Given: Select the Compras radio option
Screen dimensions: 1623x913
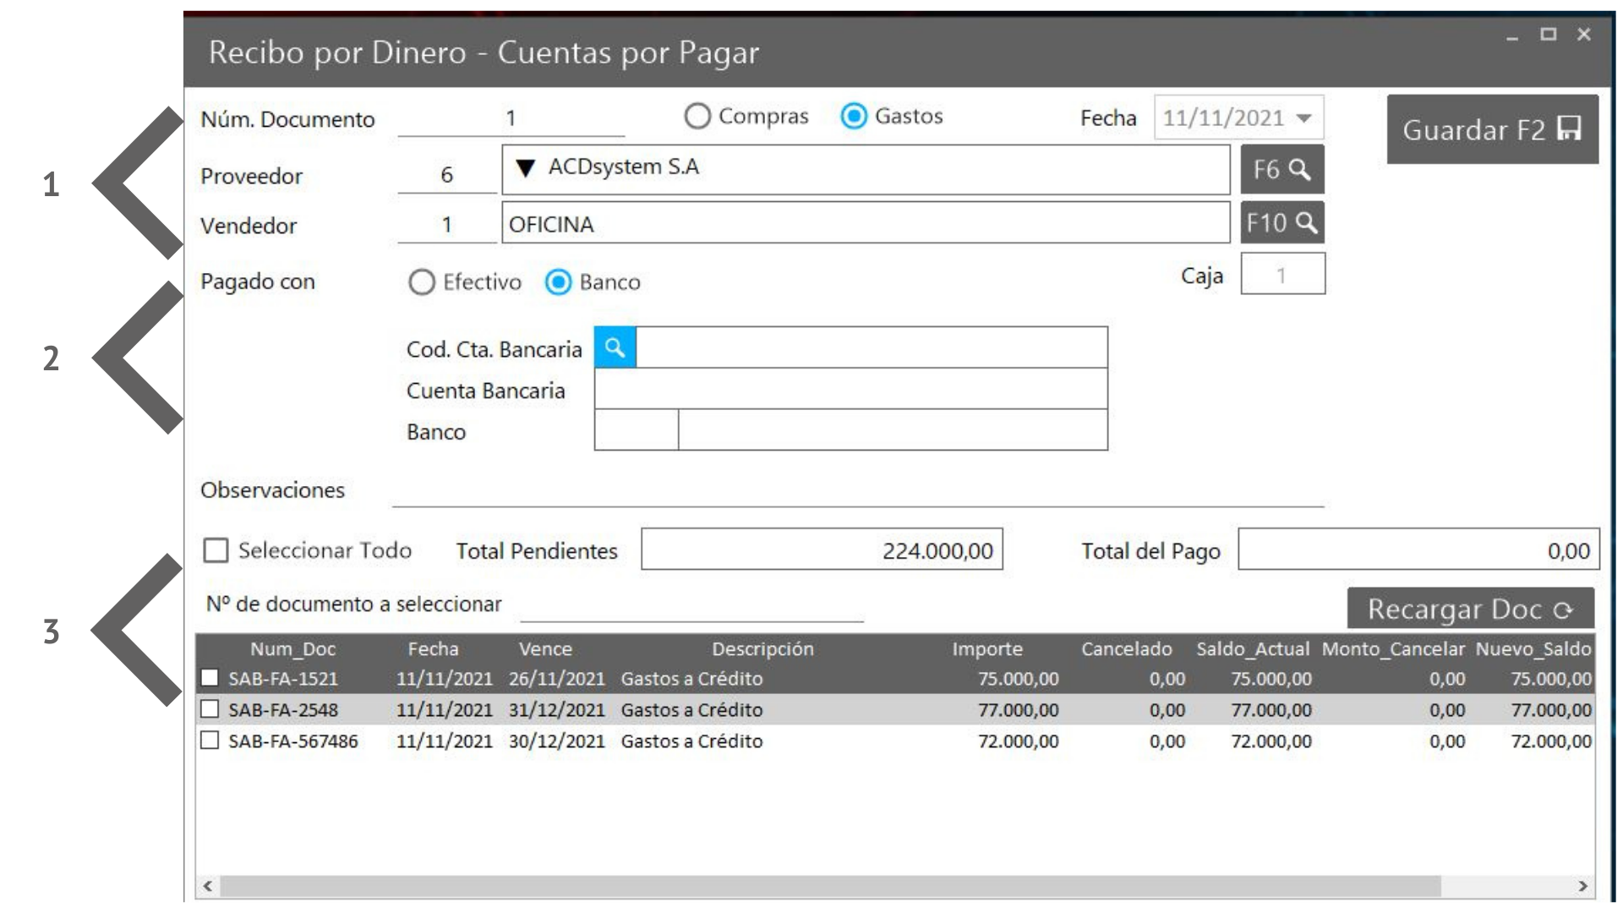Looking at the screenshot, I should (x=697, y=116).
